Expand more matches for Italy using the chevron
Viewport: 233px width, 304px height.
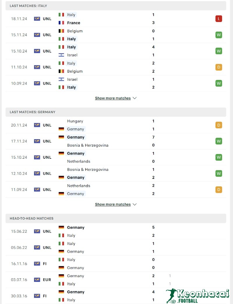(x=135, y=98)
